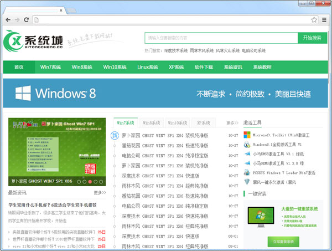Click the 系统城 site logo

pos(33,41)
